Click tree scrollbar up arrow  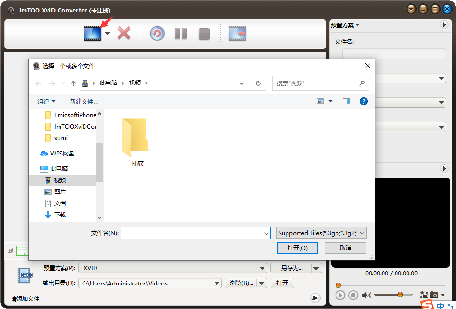(x=99, y=114)
